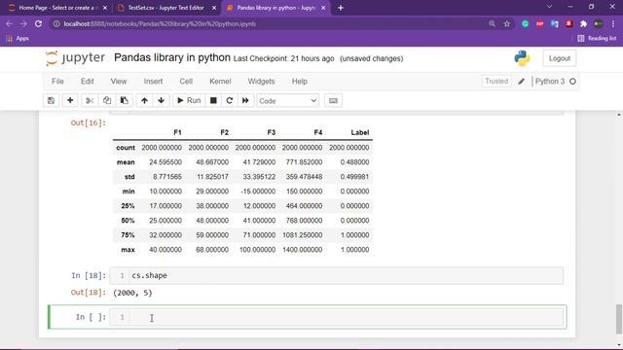Click the Last Checkpoint status text
Image resolution: width=623 pixels, height=350 pixels.
tap(283, 58)
